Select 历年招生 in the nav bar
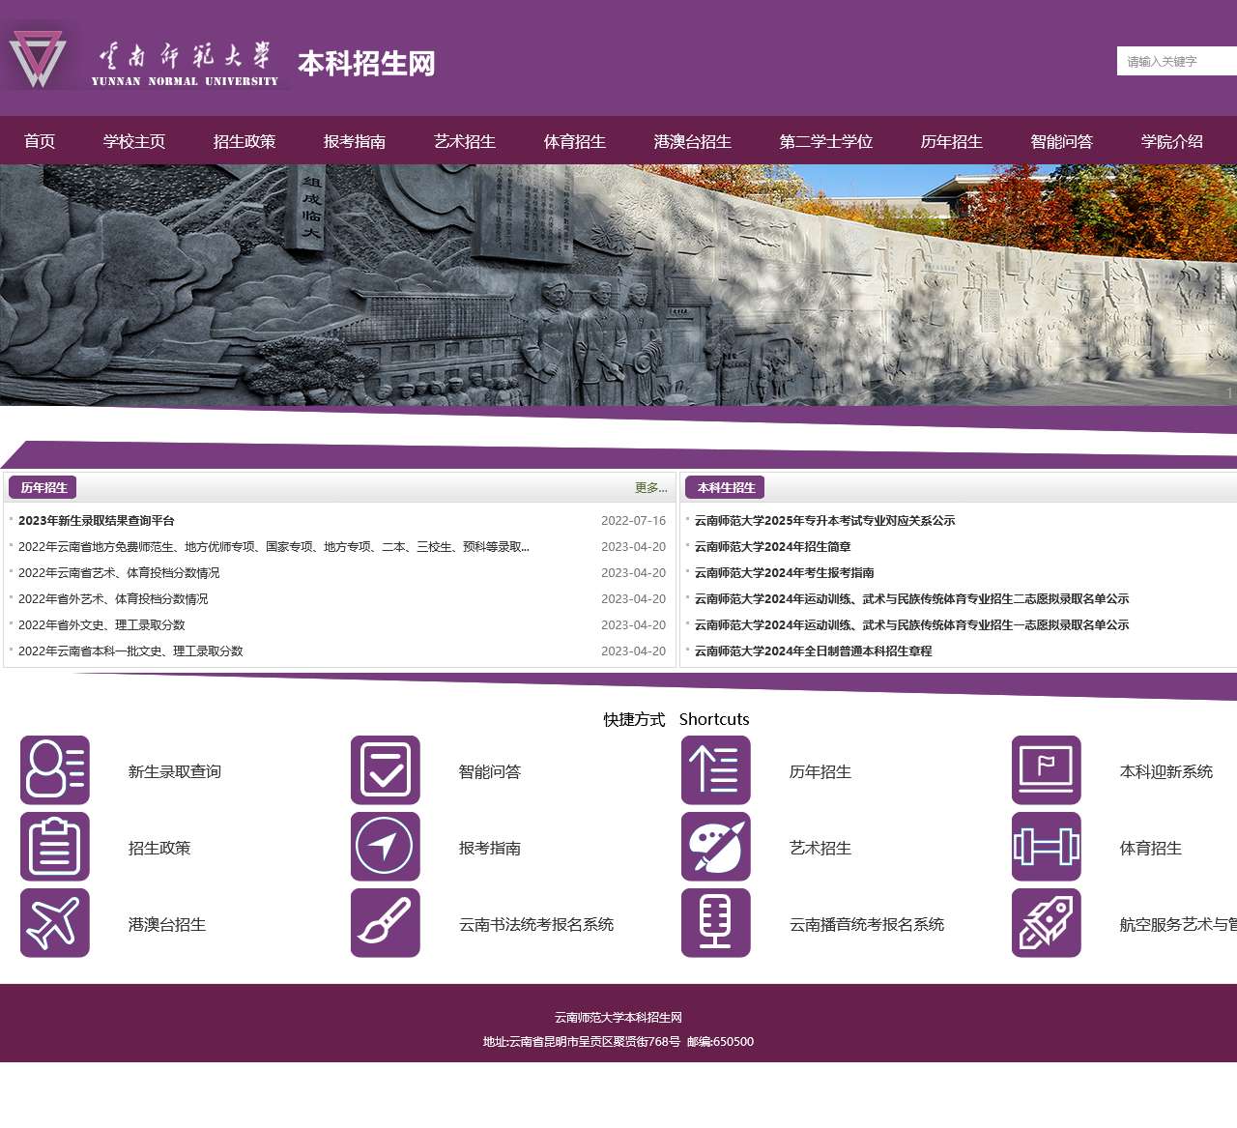Screen dimensions: 1237x1128 click(952, 141)
